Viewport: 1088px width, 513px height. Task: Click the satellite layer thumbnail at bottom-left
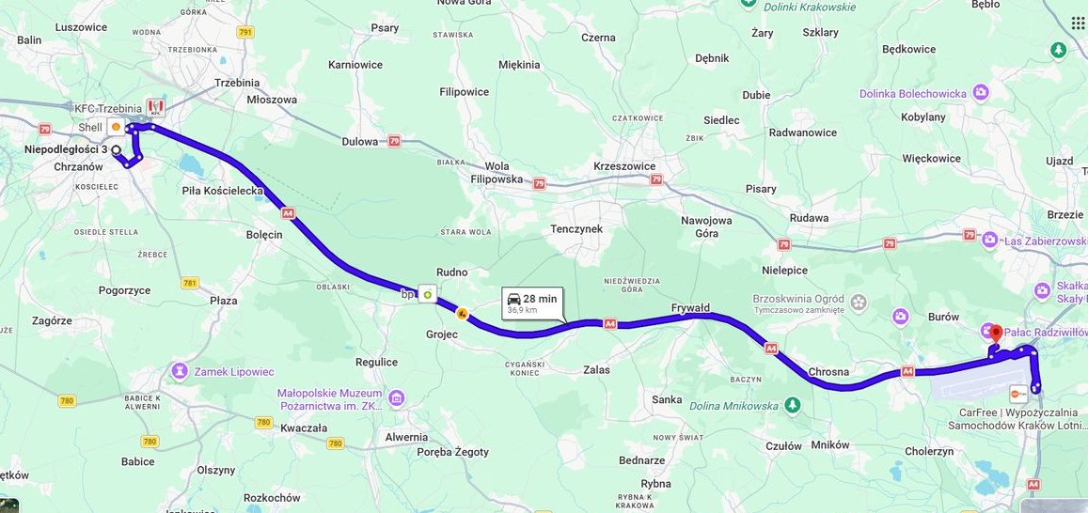[x=9, y=505]
